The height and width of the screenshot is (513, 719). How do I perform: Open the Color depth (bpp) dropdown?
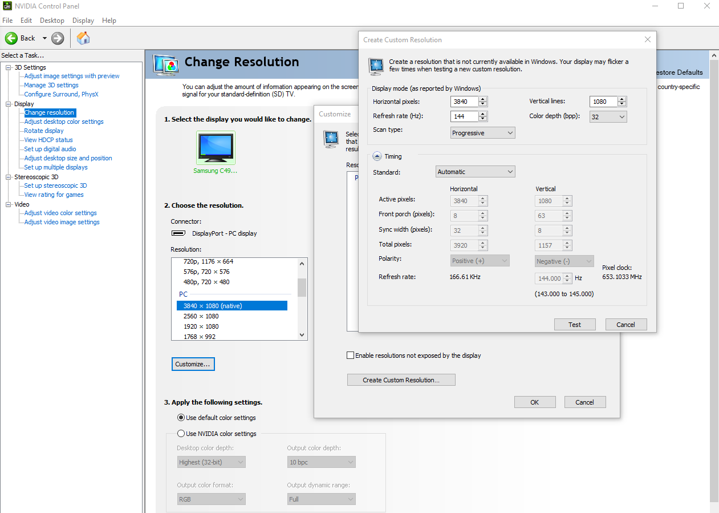pyautogui.click(x=608, y=116)
